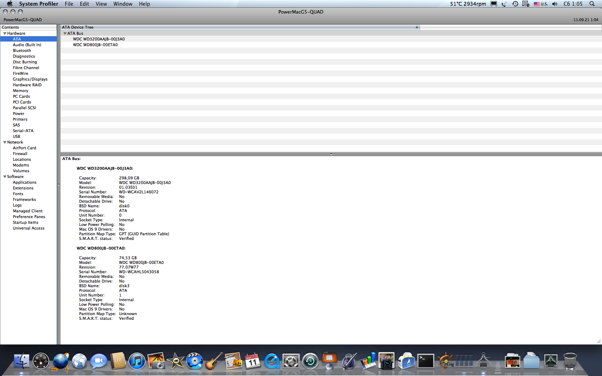Open the Numbers chart icon in Dock

click(x=368, y=361)
